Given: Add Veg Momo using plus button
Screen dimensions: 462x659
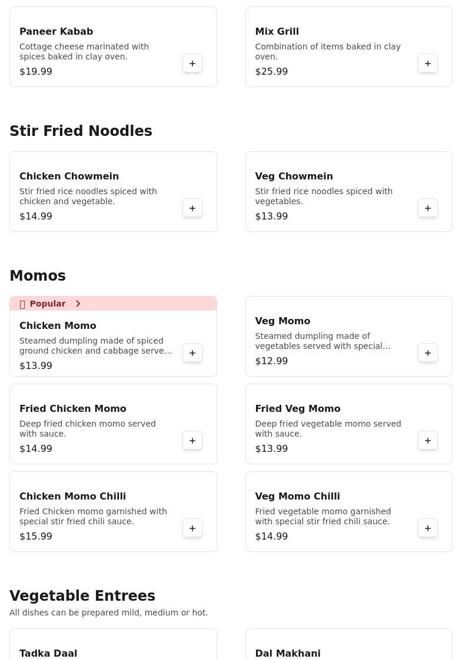Looking at the screenshot, I should 428,353.
